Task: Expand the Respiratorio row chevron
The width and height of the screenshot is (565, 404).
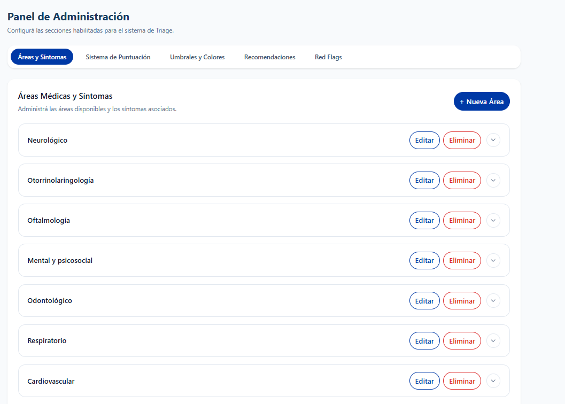Action: (493, 341)
